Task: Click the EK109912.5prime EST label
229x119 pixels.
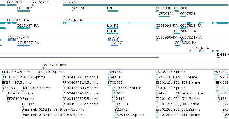Action: (36, 88)
